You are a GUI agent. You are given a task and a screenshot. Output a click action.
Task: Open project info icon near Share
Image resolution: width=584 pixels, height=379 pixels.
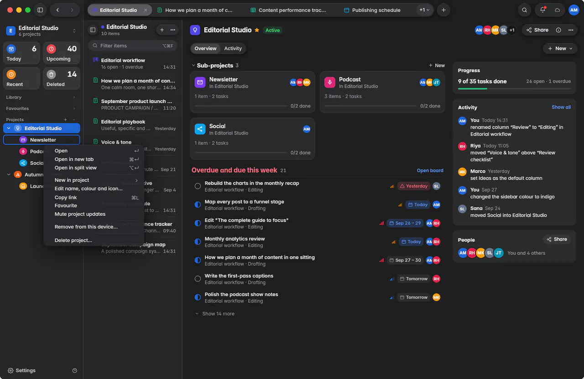pyautogui.click(x=558, y=30)
